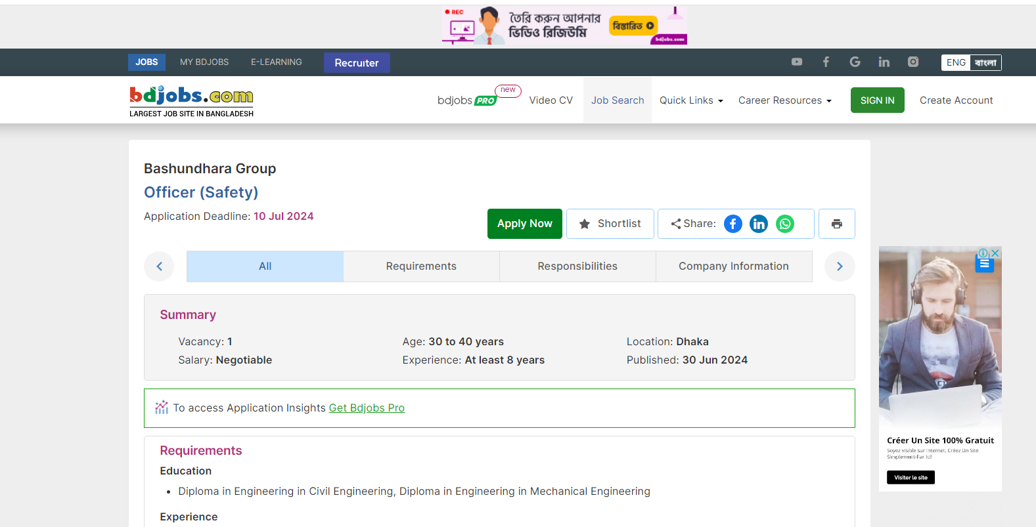The image size is (1036, 527).
Task: Switch language to ENG
Action: click(956, 62)
